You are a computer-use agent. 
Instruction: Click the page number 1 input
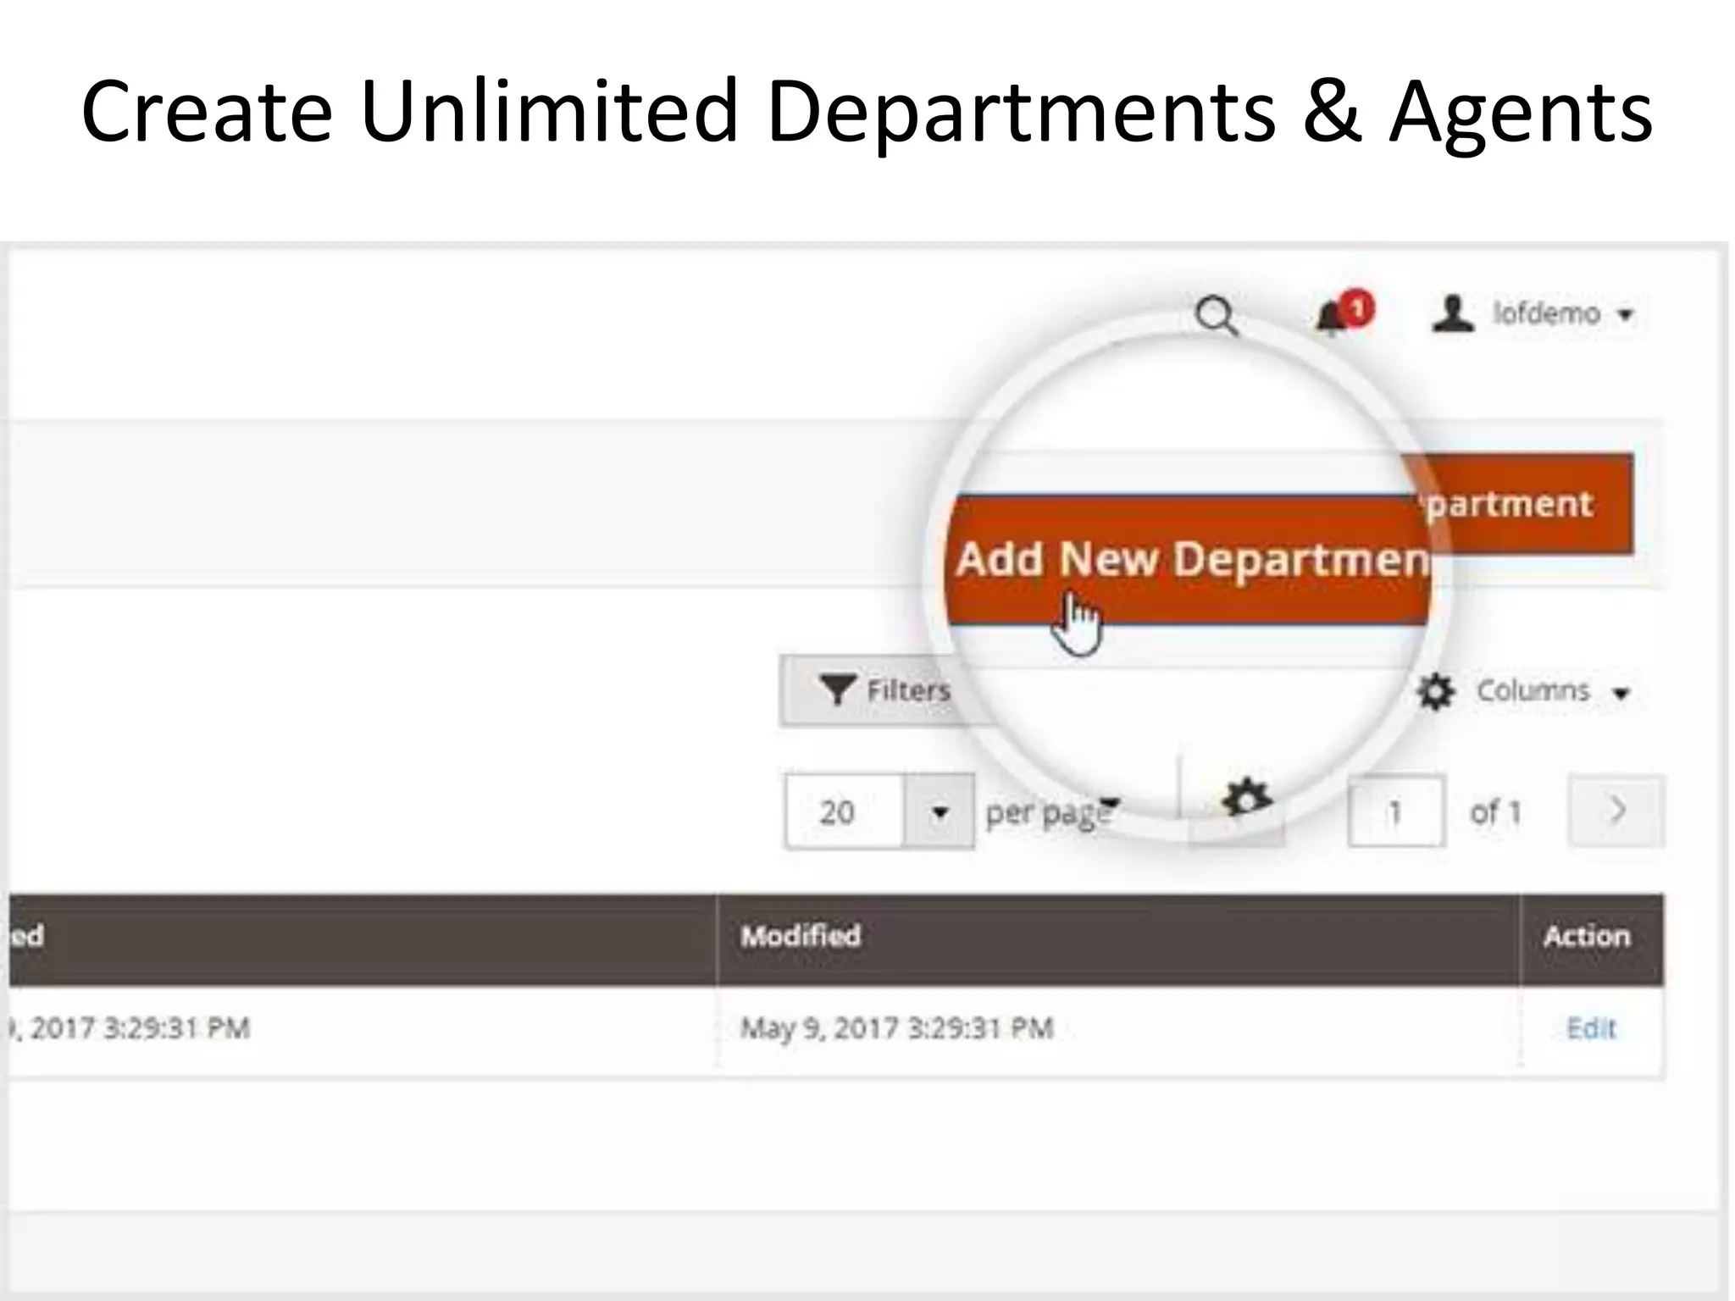(x=1396, y=811)
